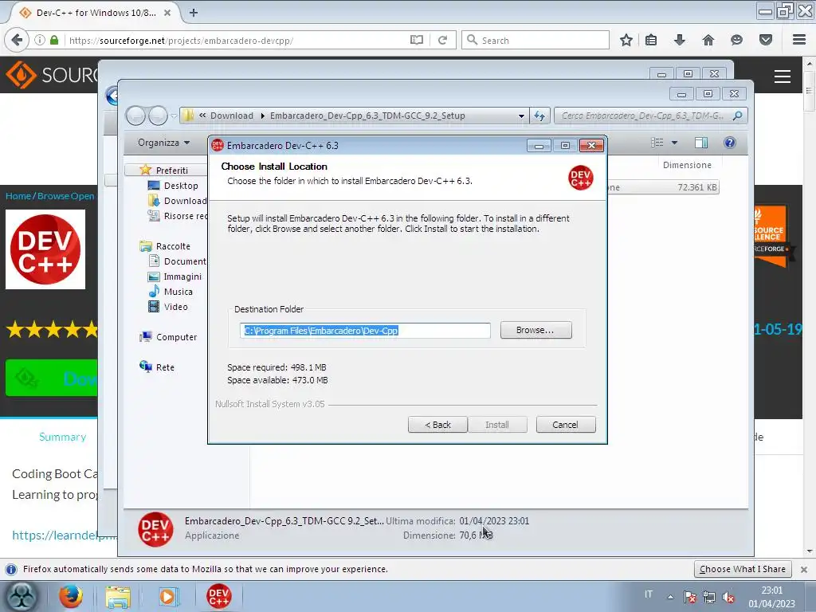This screenshot has height=612, width=816.
Task: Change Explorer view layout icon
Action: [x=657, y=143]
